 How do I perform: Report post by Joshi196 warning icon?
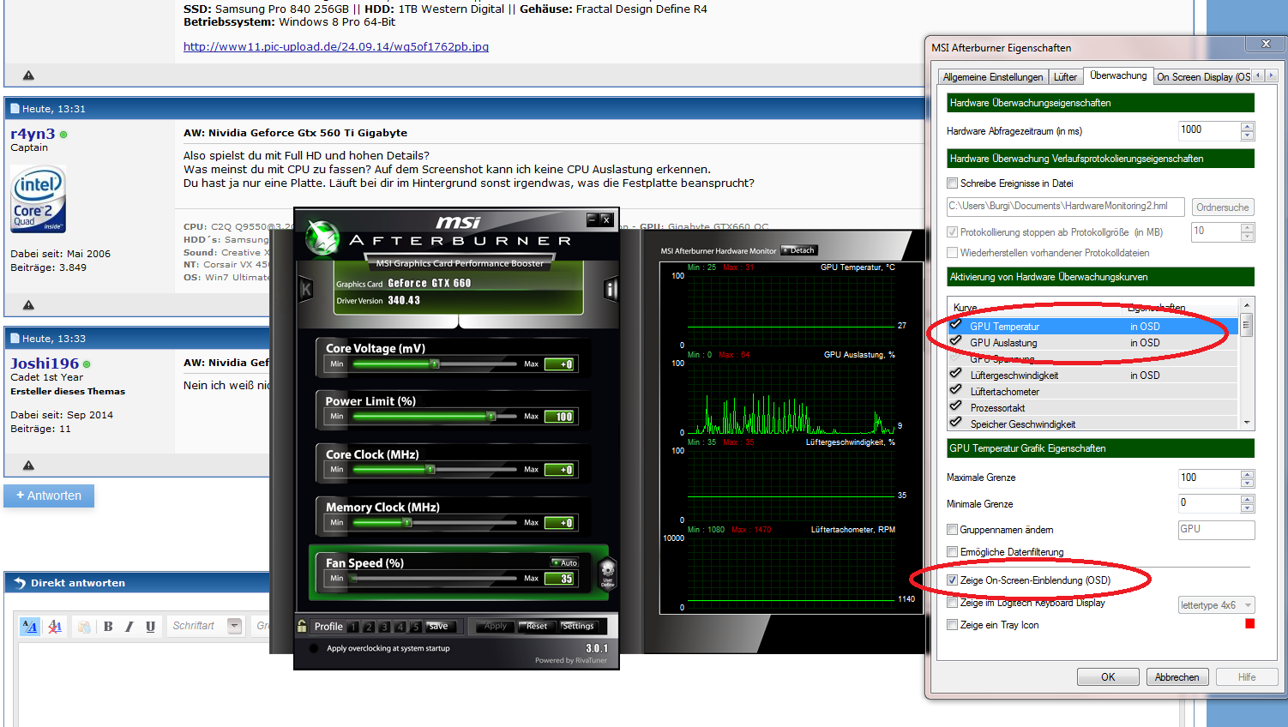[x=28, y=466]
